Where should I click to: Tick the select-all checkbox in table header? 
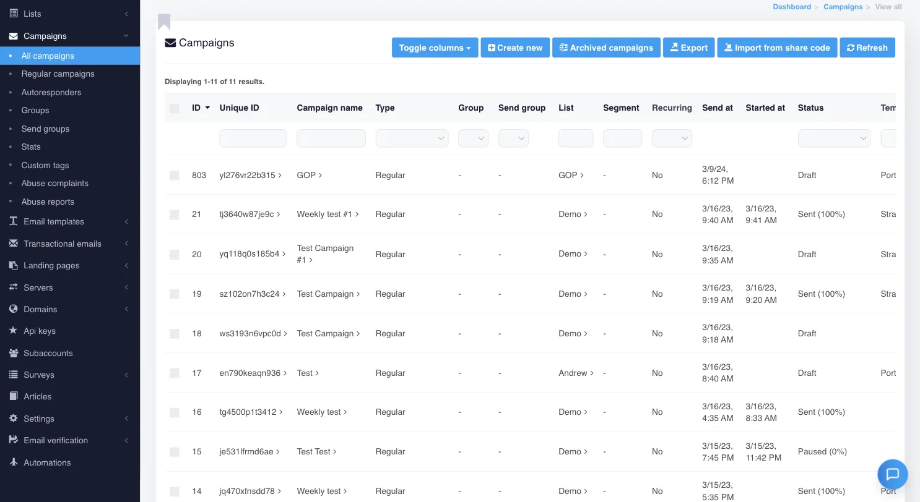[175, 108]
